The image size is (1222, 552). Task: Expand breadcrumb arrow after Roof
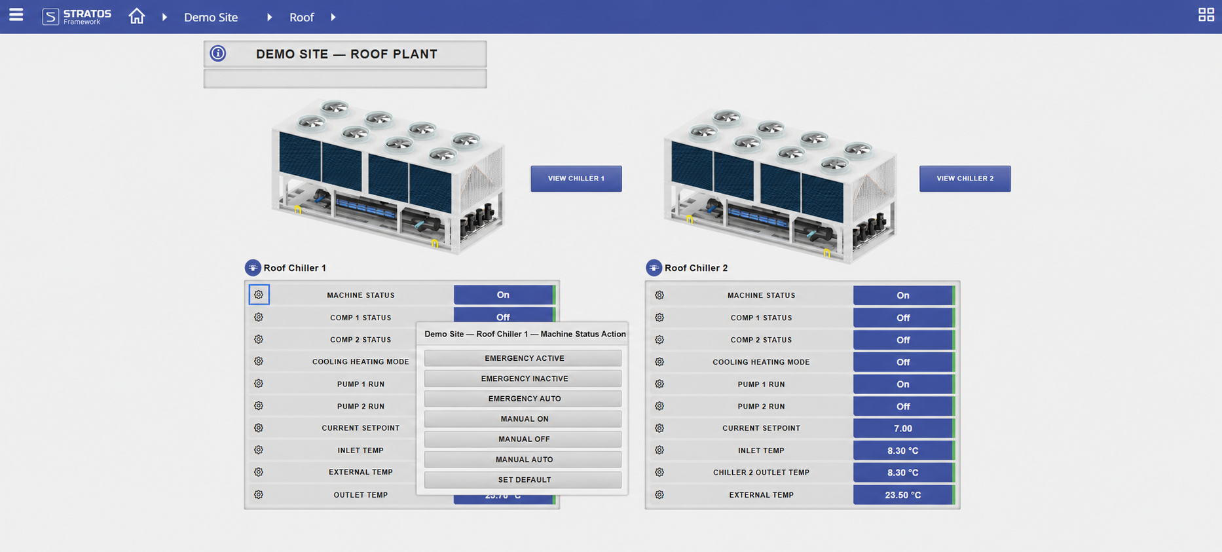point(333,17)
